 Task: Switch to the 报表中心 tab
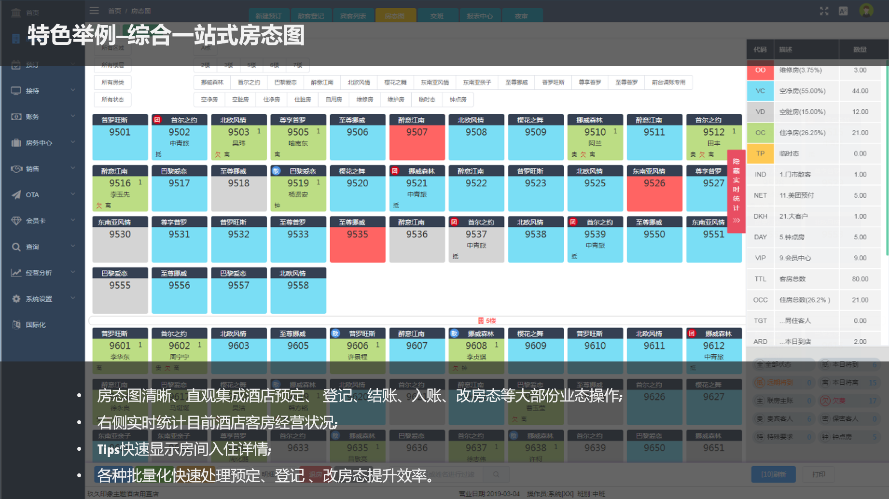pos(480,16)
